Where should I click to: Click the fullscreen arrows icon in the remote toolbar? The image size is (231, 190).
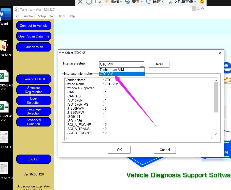coord(198,9)
